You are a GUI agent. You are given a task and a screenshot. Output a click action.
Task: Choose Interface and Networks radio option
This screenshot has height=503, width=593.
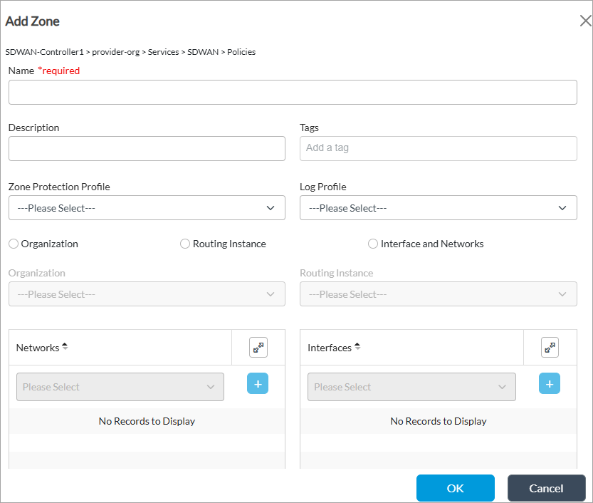tap(373, 244)
